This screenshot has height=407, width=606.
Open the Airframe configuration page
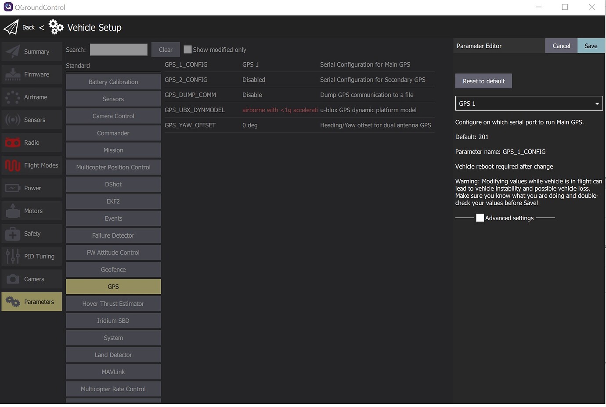(x=31, y=97)
